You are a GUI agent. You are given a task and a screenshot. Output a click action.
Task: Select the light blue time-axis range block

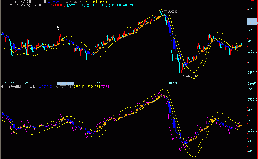click(x=65, y=83)
